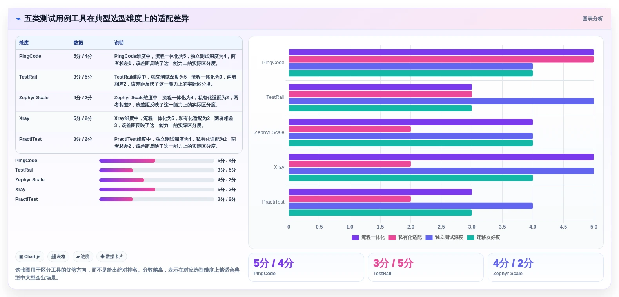Click the 图表分析 label in the header

point(592,19)
